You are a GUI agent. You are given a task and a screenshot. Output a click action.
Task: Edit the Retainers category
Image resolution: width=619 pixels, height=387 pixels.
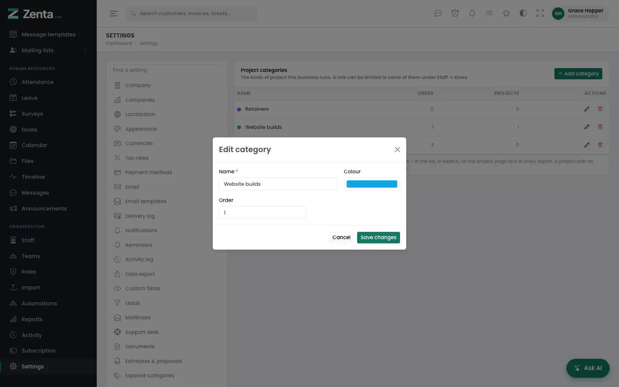pyautogui.click(x=587, y=109)
